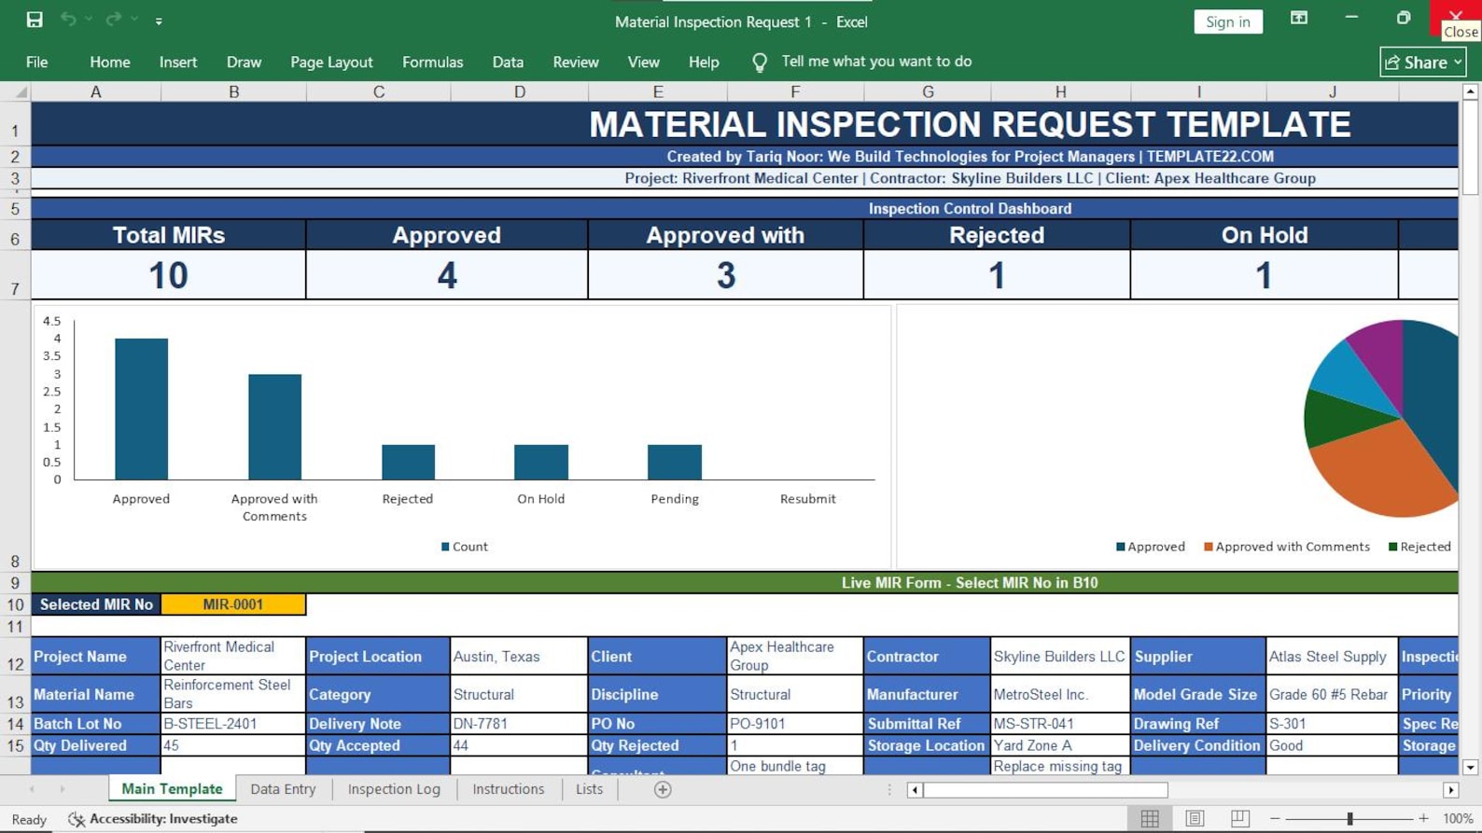Click vertical scrollbar up arrow
Screen dimensions: 1482x833
1470,91
